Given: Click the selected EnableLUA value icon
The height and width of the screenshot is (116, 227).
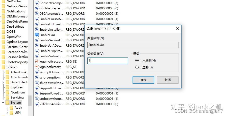Looking at the screenshot, I should tap(37, 35).
